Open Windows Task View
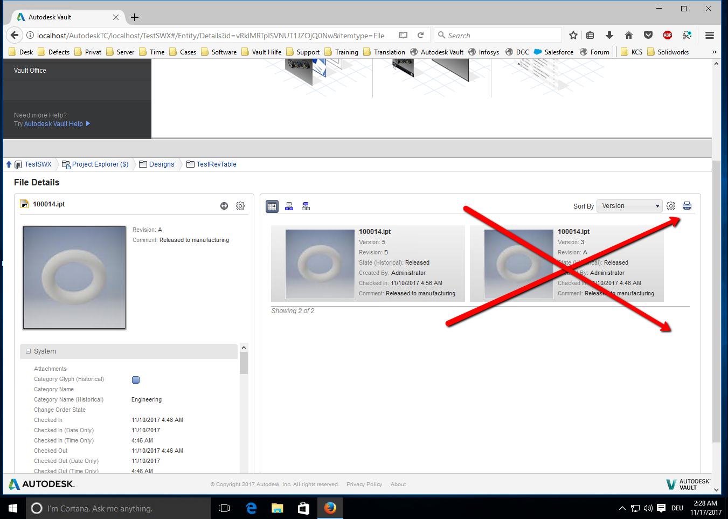The height and width of the screenshot is (519, 728). (x=224, y=508)
